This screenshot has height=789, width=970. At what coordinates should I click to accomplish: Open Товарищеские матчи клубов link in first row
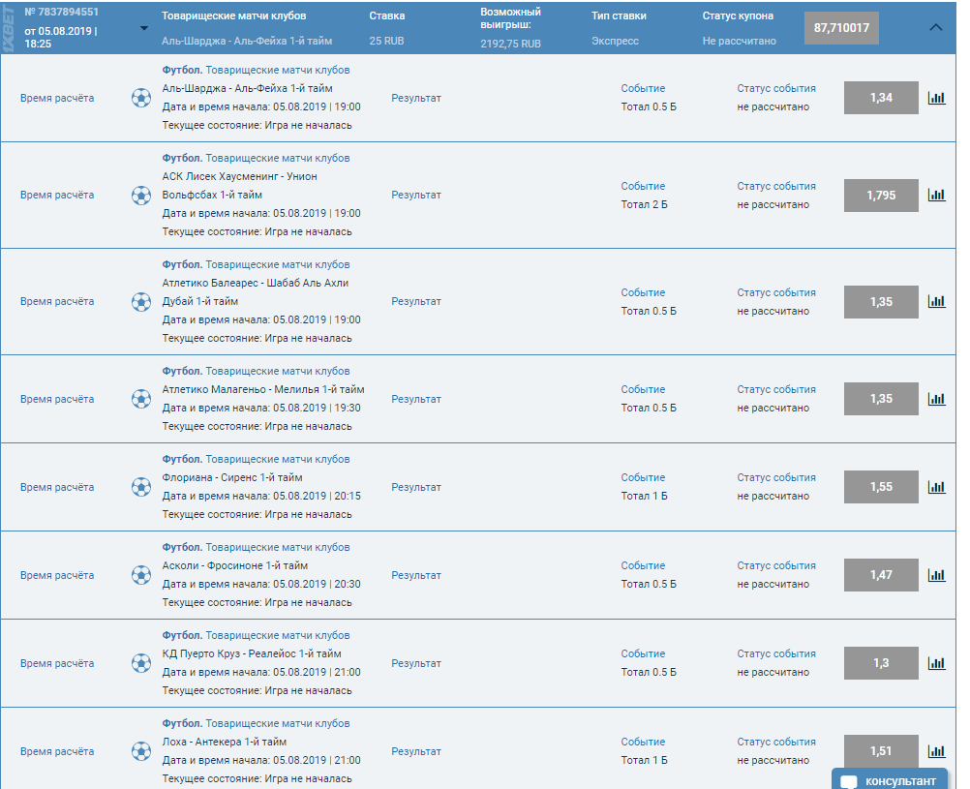[278, 70]
